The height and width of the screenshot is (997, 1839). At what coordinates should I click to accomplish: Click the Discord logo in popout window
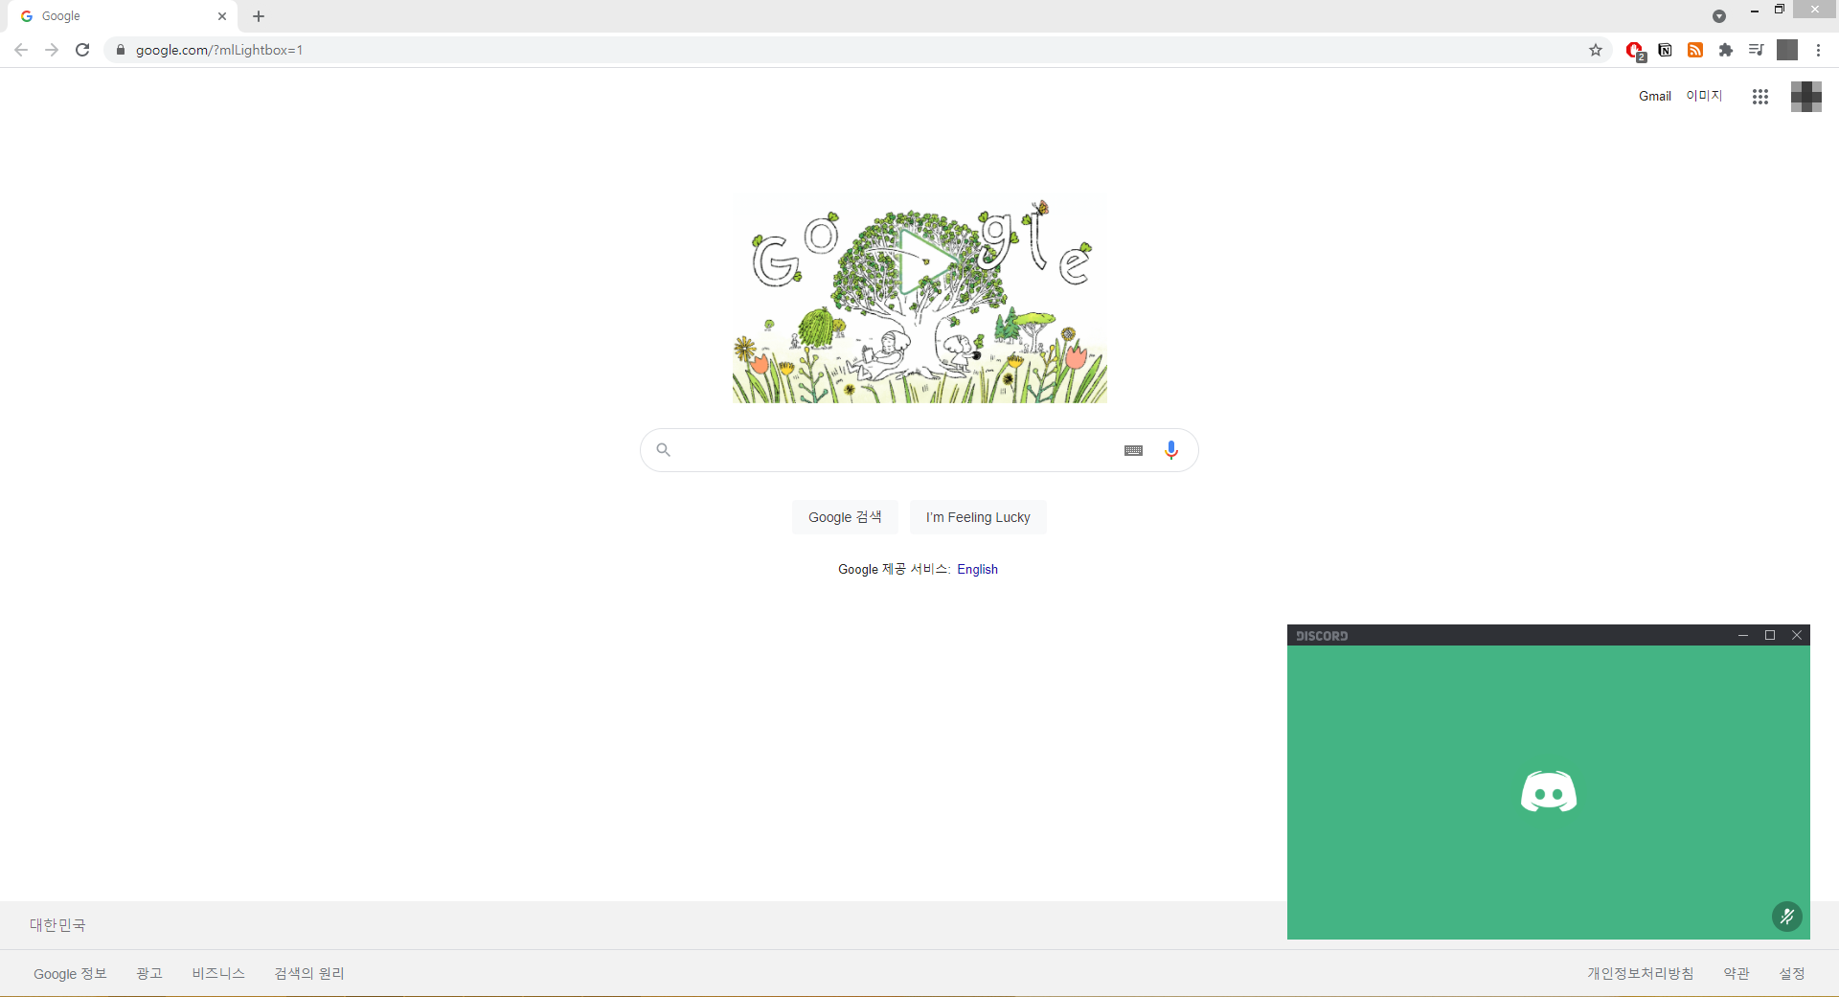click(x=1549, y=792)
